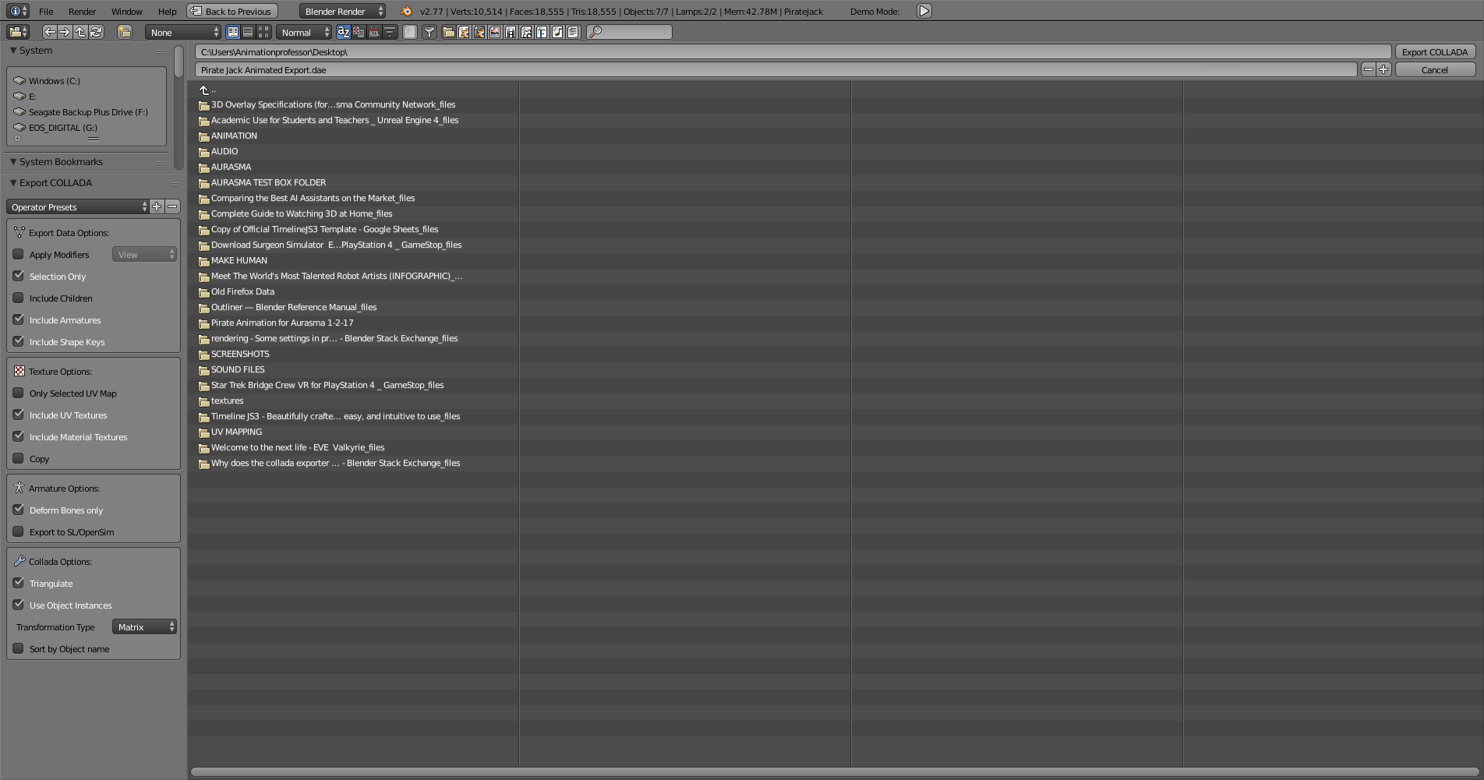Open the Render menu
1484x780 pixels.
click(x=82, y=11)
